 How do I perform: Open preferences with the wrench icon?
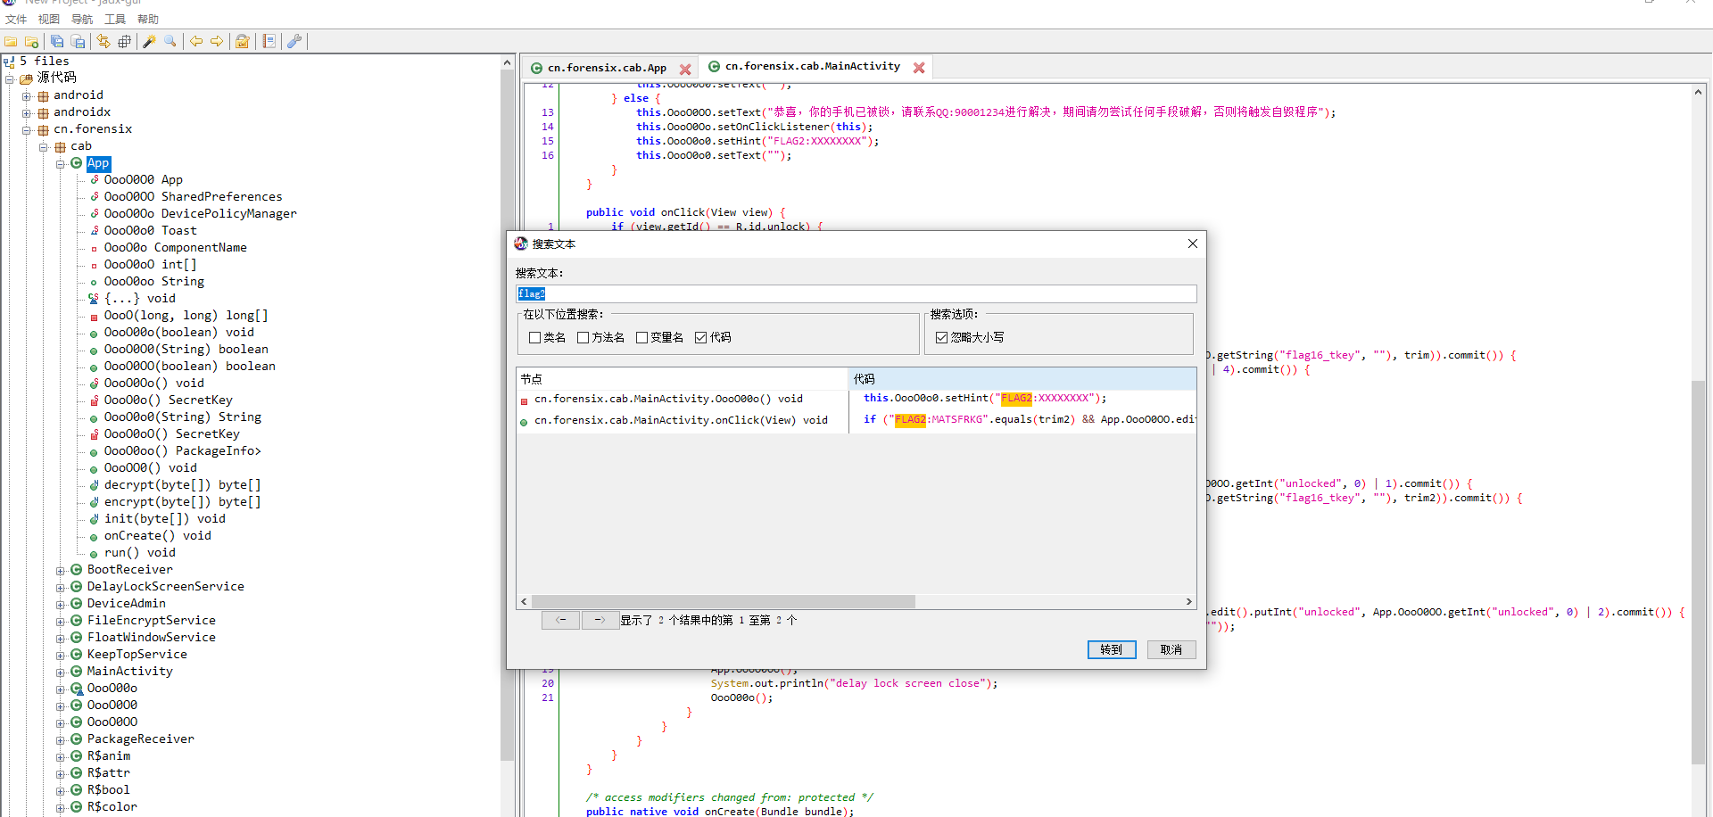click(x=294, y=41)
